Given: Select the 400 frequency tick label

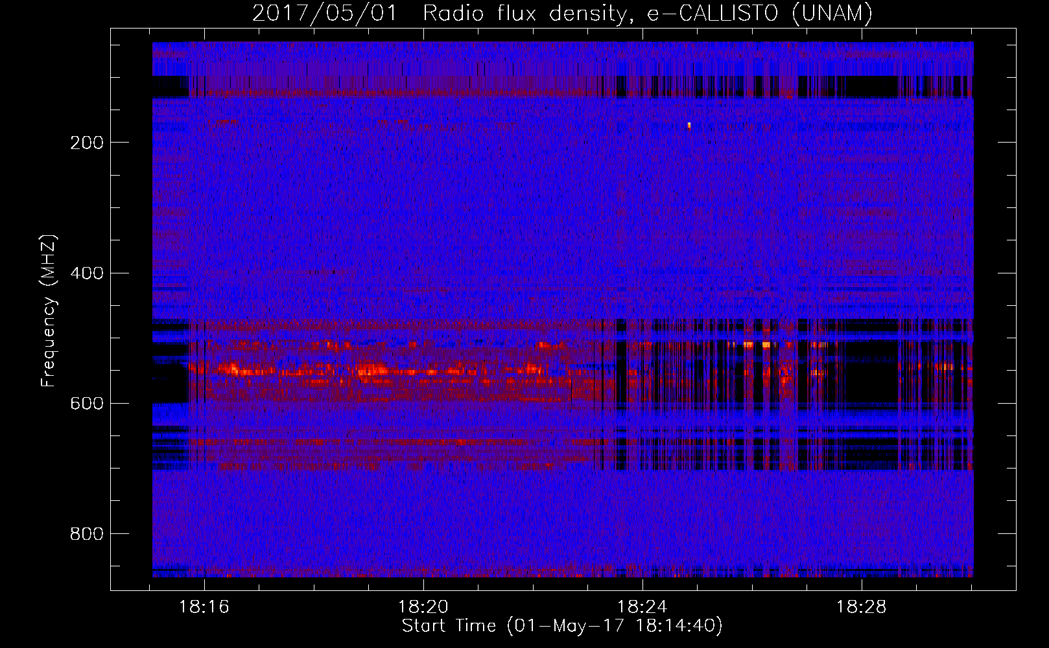Looking at the screenshot, I should click(x=87, y=273).
